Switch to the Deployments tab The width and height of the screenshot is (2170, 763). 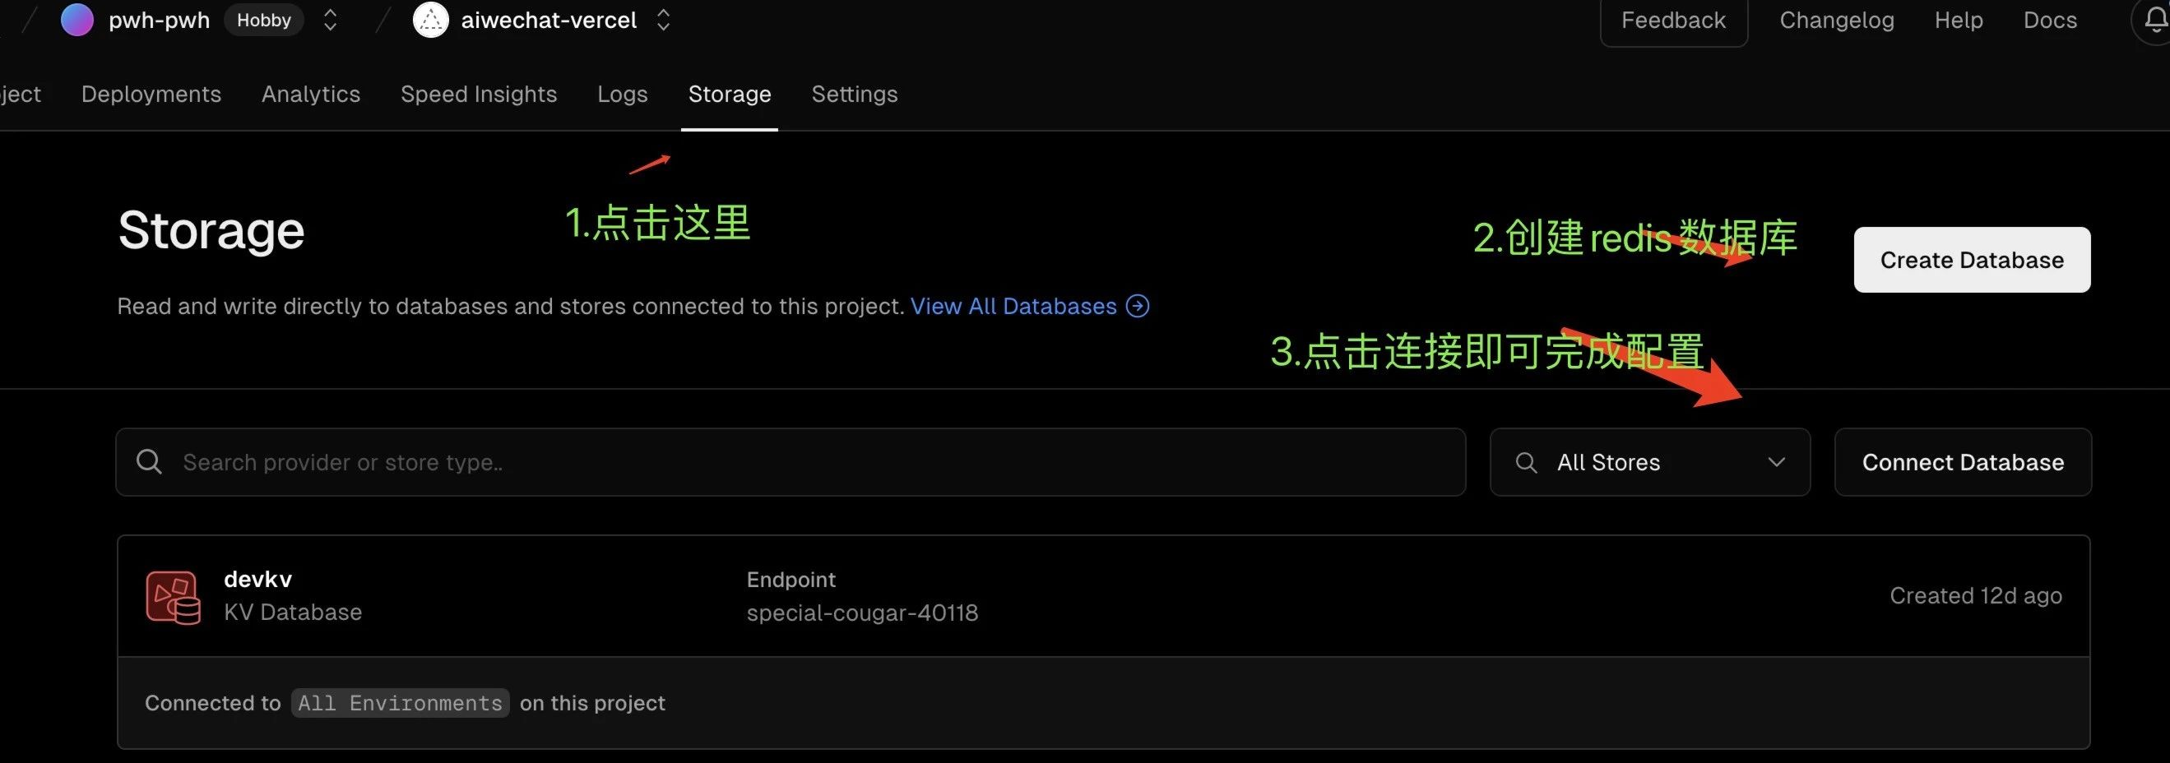(x=151, y=94)
